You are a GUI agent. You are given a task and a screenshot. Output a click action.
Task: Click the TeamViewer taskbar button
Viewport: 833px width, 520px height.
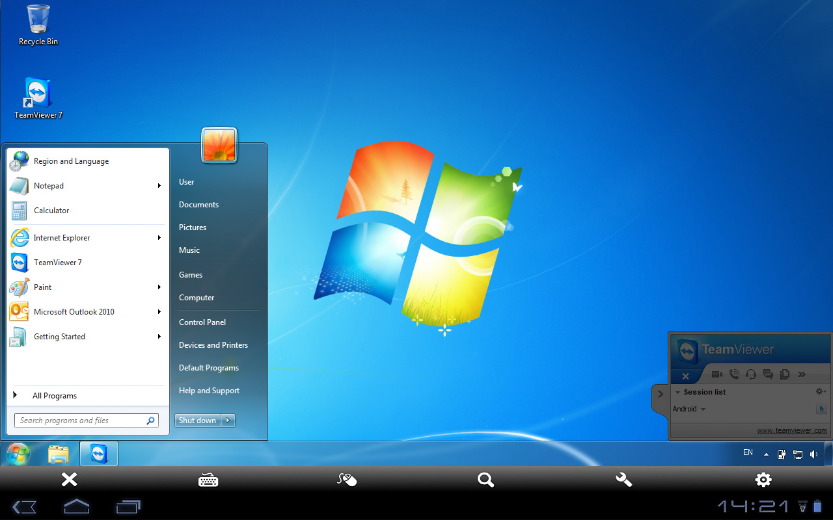point(99,454)
